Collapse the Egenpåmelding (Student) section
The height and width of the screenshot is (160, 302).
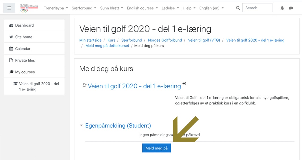click(81, 125)
